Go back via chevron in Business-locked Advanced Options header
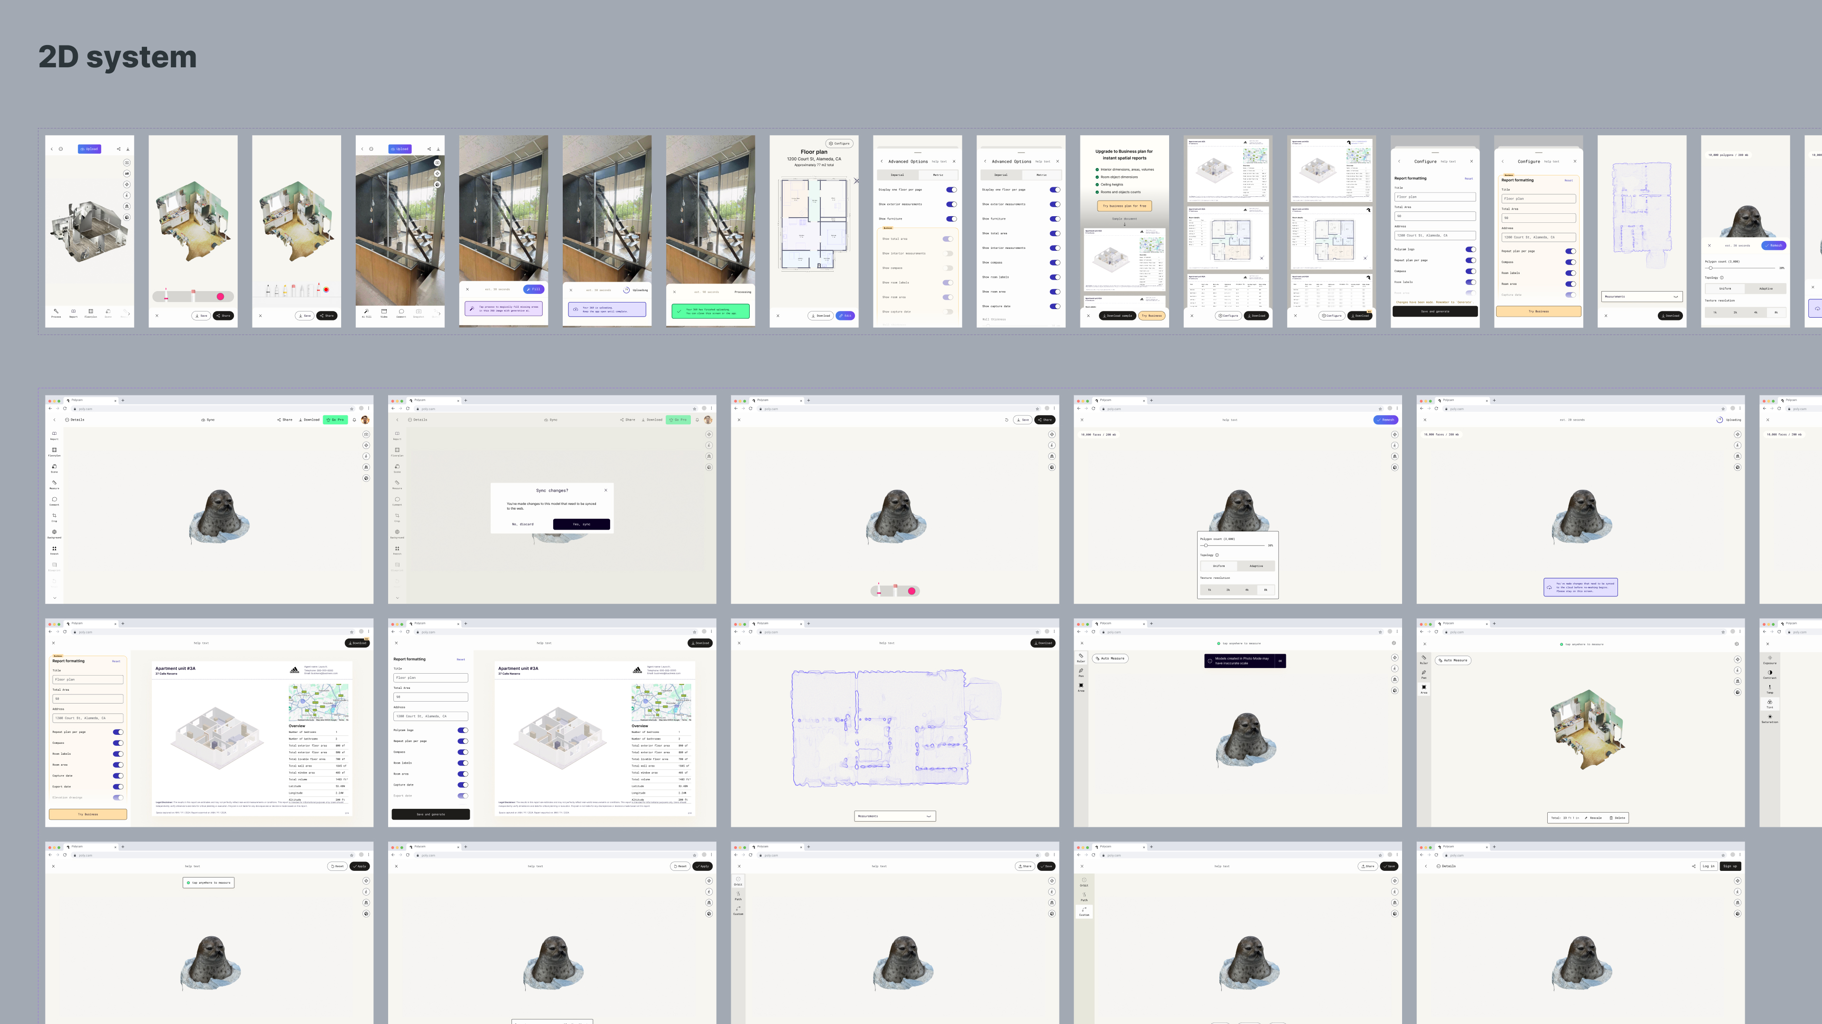Image resolution: width=1822 pixels, height=1024 pixels. [x=881, y=161]
